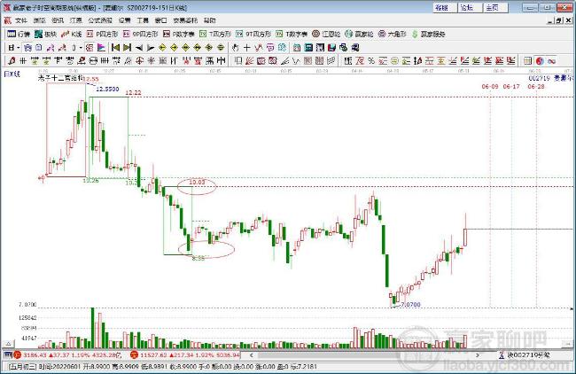Expand the period selector dropdown arrow
Image resolution: width=576 pixels, height=374 pixels.
[18, 48]
